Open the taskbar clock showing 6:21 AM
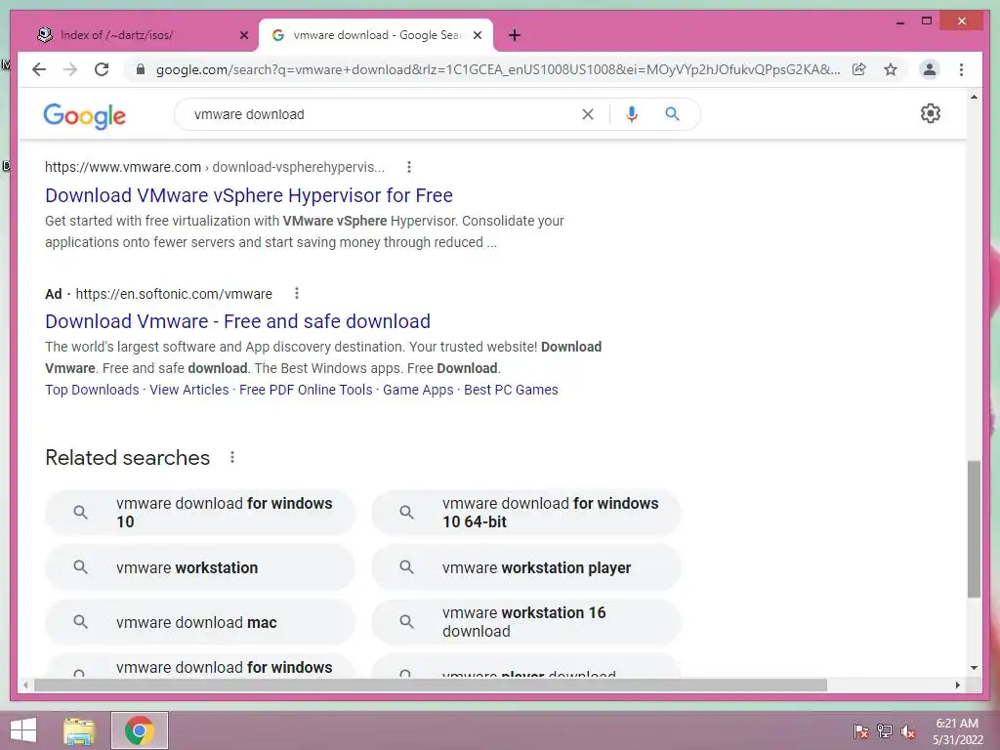Viewport: 1000px width, 750px height. coord(957,730)
